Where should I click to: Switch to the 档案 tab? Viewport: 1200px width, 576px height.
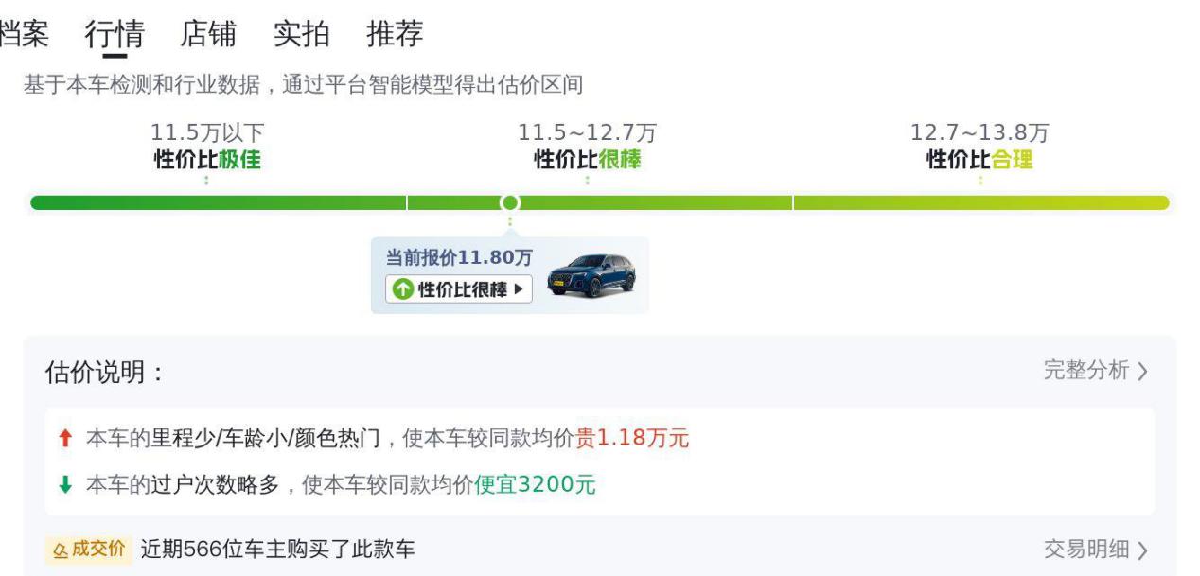coord(23,34)
